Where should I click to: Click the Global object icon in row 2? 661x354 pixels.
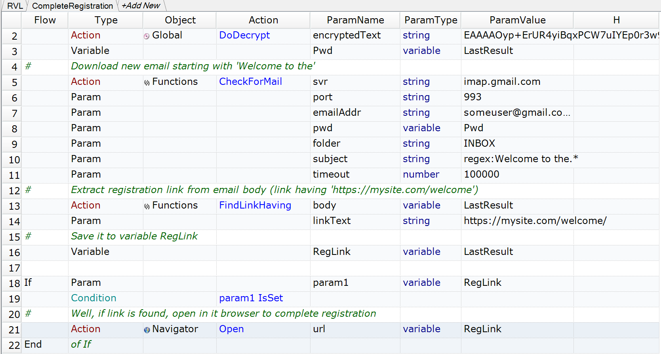[x=147, y=36]
